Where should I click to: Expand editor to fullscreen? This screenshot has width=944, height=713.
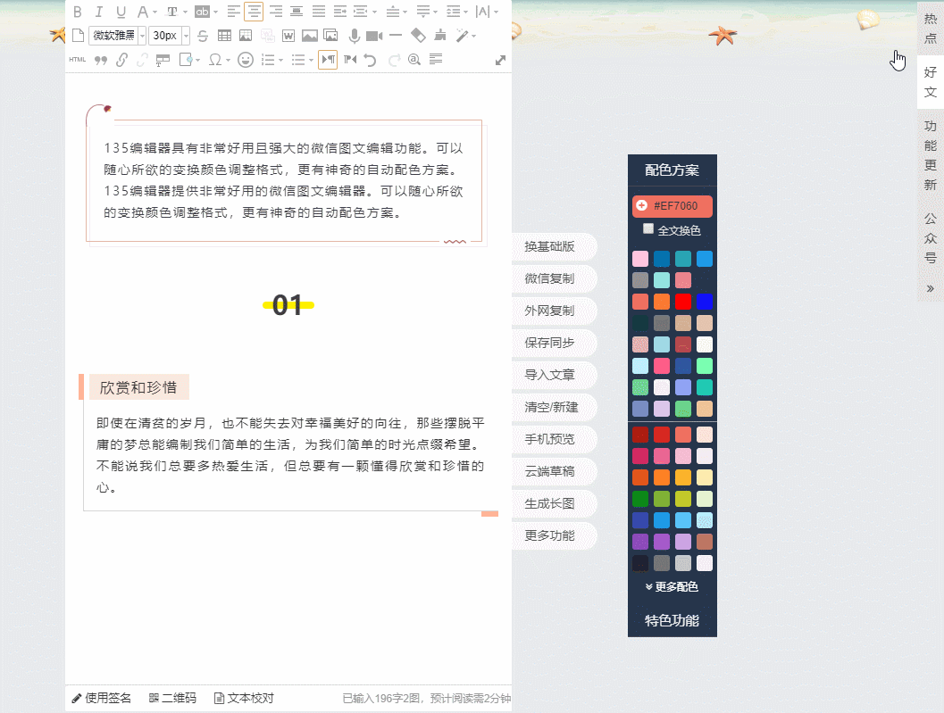[x=500, y=60]
